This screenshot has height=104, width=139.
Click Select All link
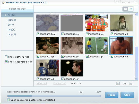42,83
